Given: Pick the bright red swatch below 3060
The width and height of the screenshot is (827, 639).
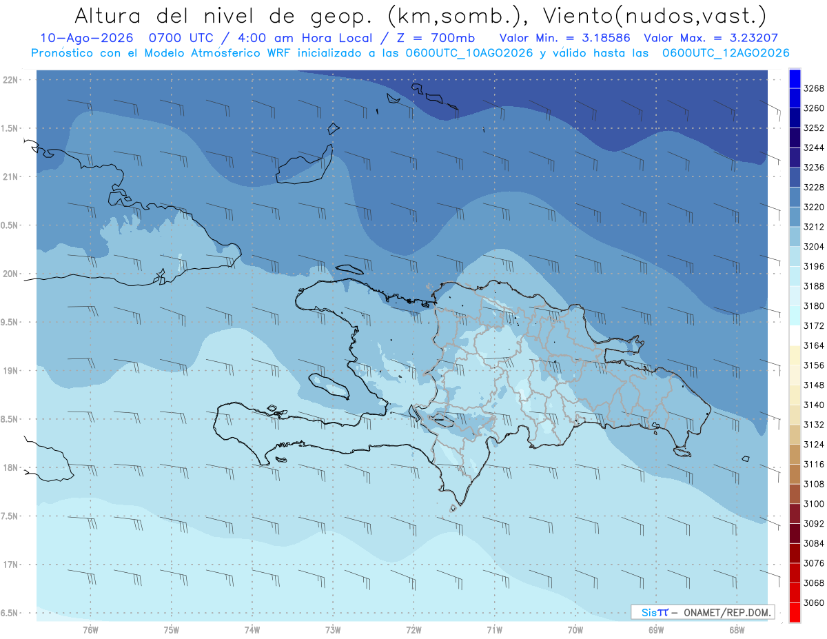Looking at the screenshot, I should [795, 612].
